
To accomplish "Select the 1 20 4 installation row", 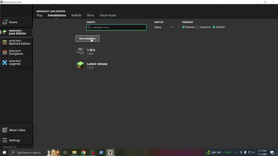I will pyautogui.click(x=155, y=52).
